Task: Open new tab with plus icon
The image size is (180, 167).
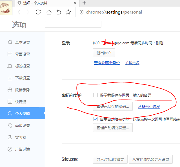Action: coord(84,3)
